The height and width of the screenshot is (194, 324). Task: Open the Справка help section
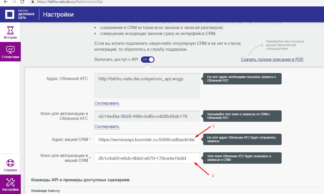pyautogui.click(x=10, y=165)
